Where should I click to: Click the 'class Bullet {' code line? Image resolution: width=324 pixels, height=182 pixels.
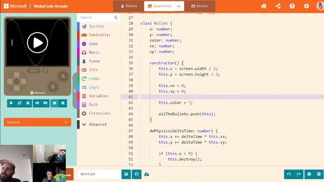click(x=156, y=23)
